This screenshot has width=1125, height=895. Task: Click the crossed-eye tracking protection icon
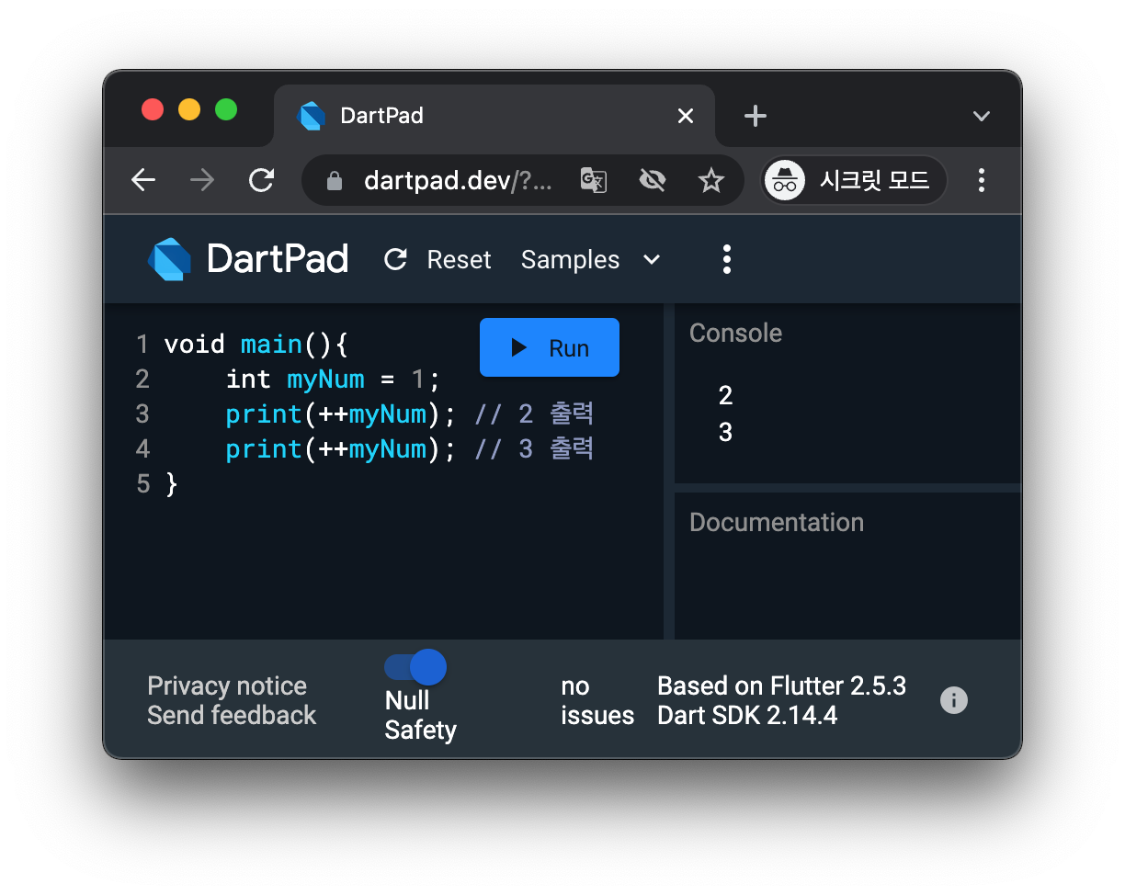coord(652,180)
